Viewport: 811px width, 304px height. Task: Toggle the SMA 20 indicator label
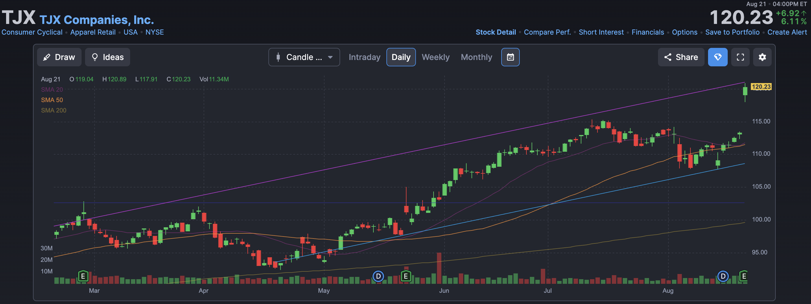(x=52, y=89)
